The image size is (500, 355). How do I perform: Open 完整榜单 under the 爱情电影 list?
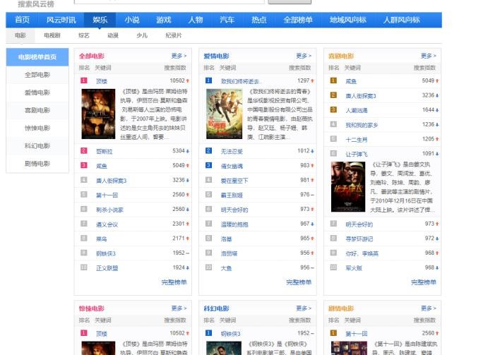point(299,282)
